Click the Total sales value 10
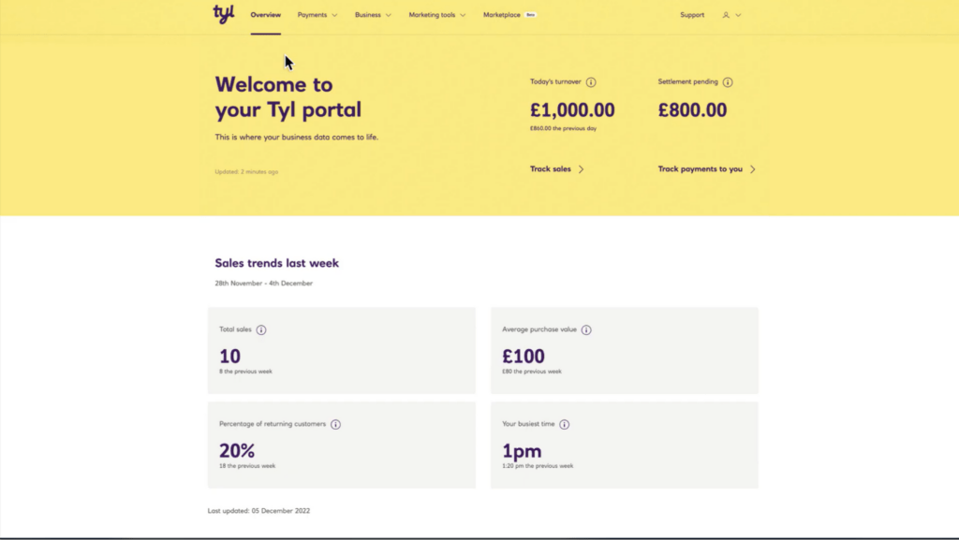959x540 pixels. [x=230, y=357]
